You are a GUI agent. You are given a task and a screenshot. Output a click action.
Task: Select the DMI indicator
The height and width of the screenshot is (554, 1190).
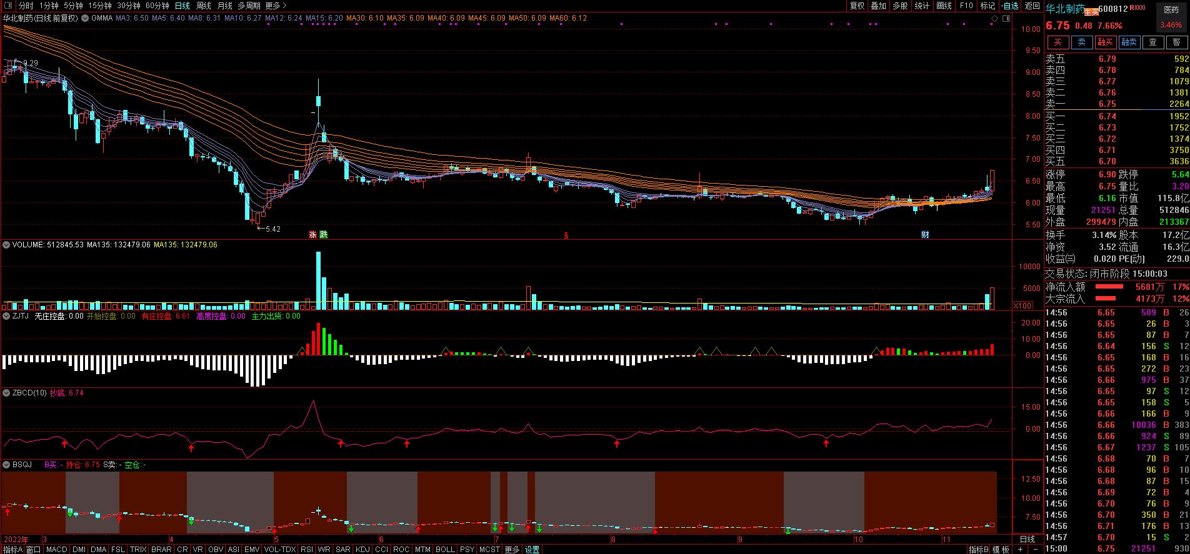pyautogui.click(x=79, y=550)
